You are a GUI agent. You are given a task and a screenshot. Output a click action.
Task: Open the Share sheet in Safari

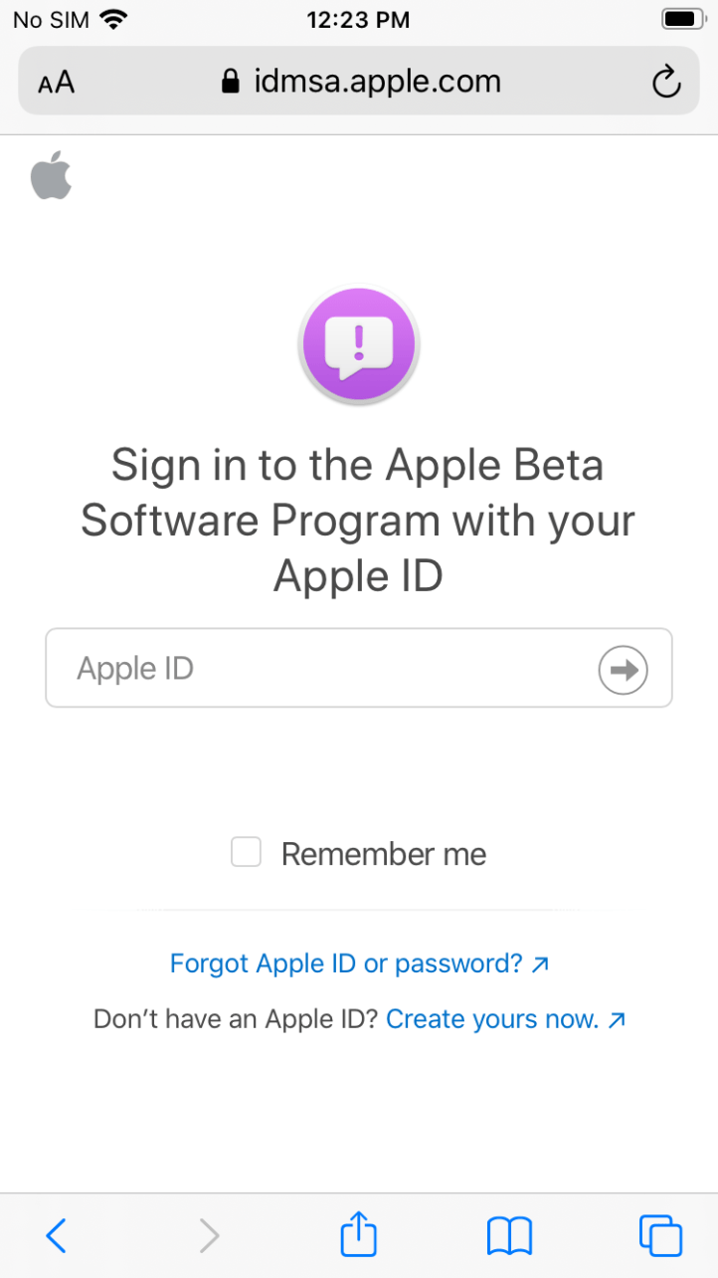[358, 1234]
